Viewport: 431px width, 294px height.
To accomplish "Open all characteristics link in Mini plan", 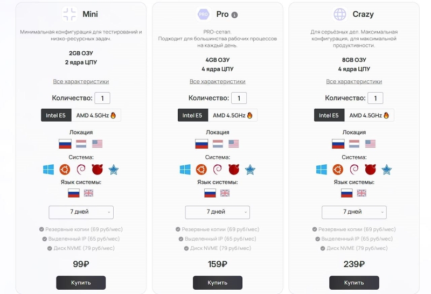I will click(x=81, y=81).
